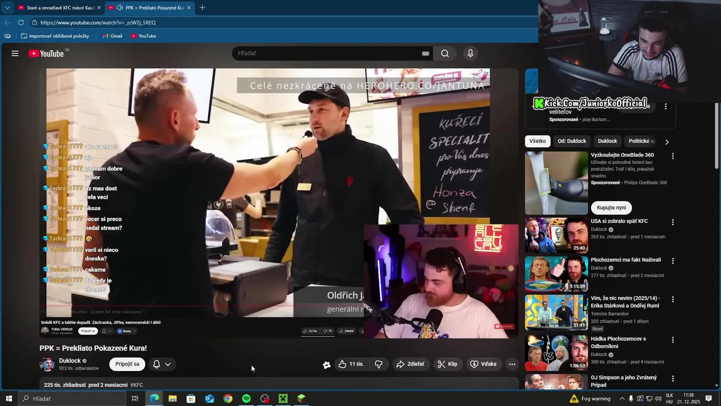Expand notification bell options dropdown
The height and width of the screenshot is (406, 721).
tap(168, 364)
